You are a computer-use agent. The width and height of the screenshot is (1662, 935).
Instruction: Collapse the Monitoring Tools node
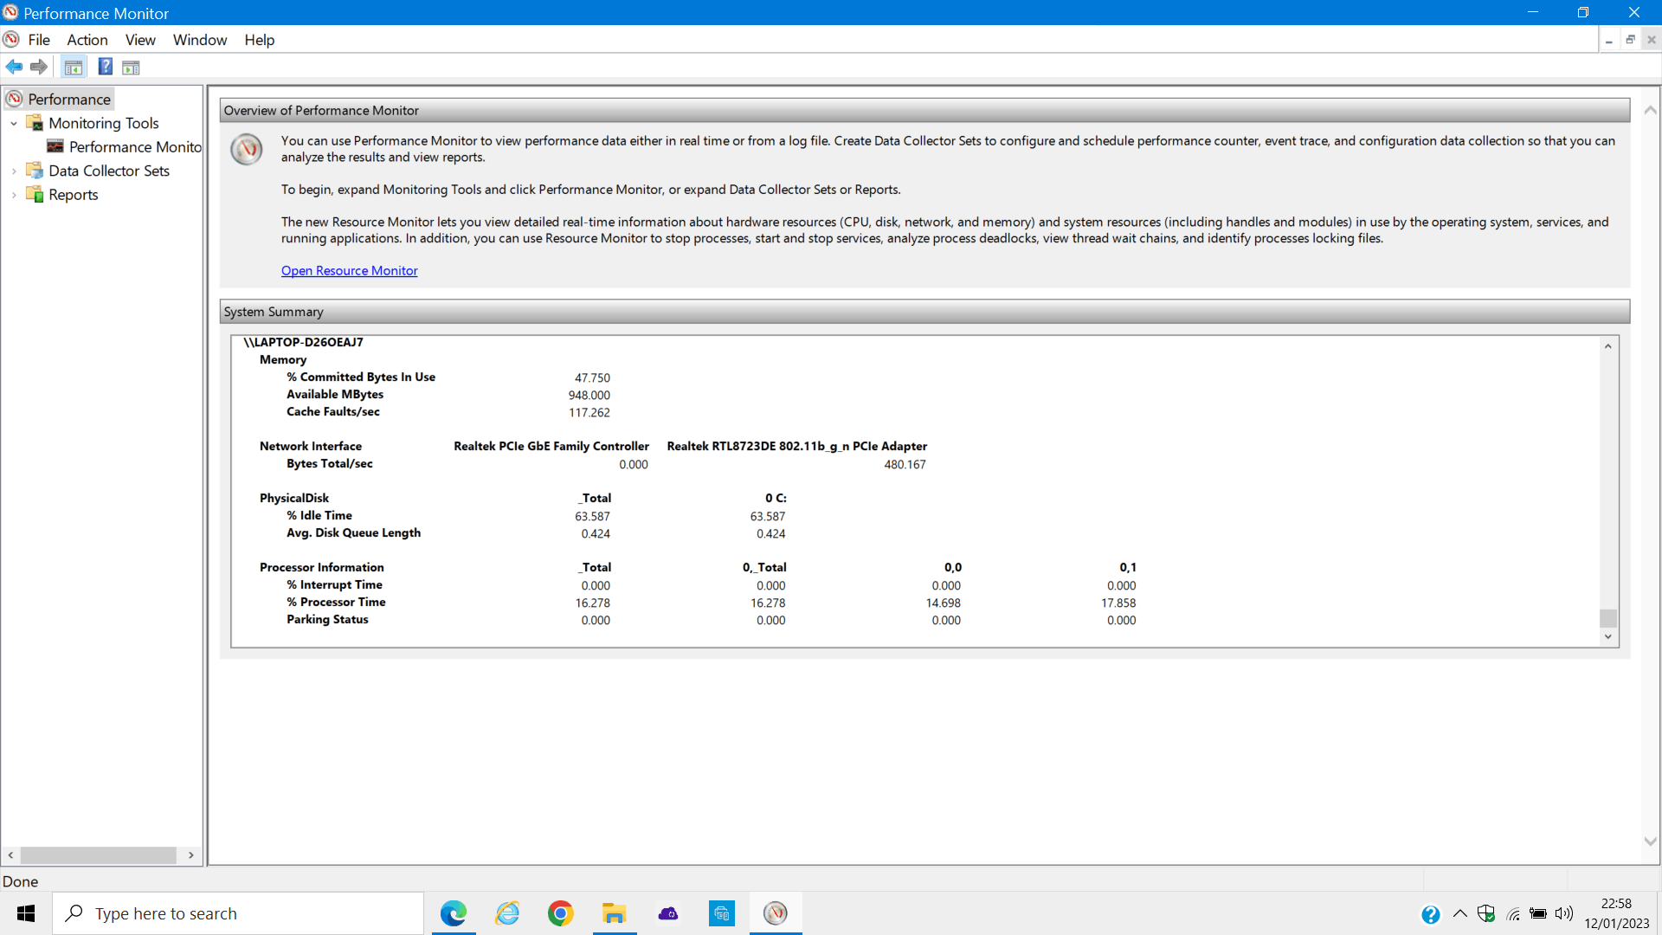[x=14, y=123]
